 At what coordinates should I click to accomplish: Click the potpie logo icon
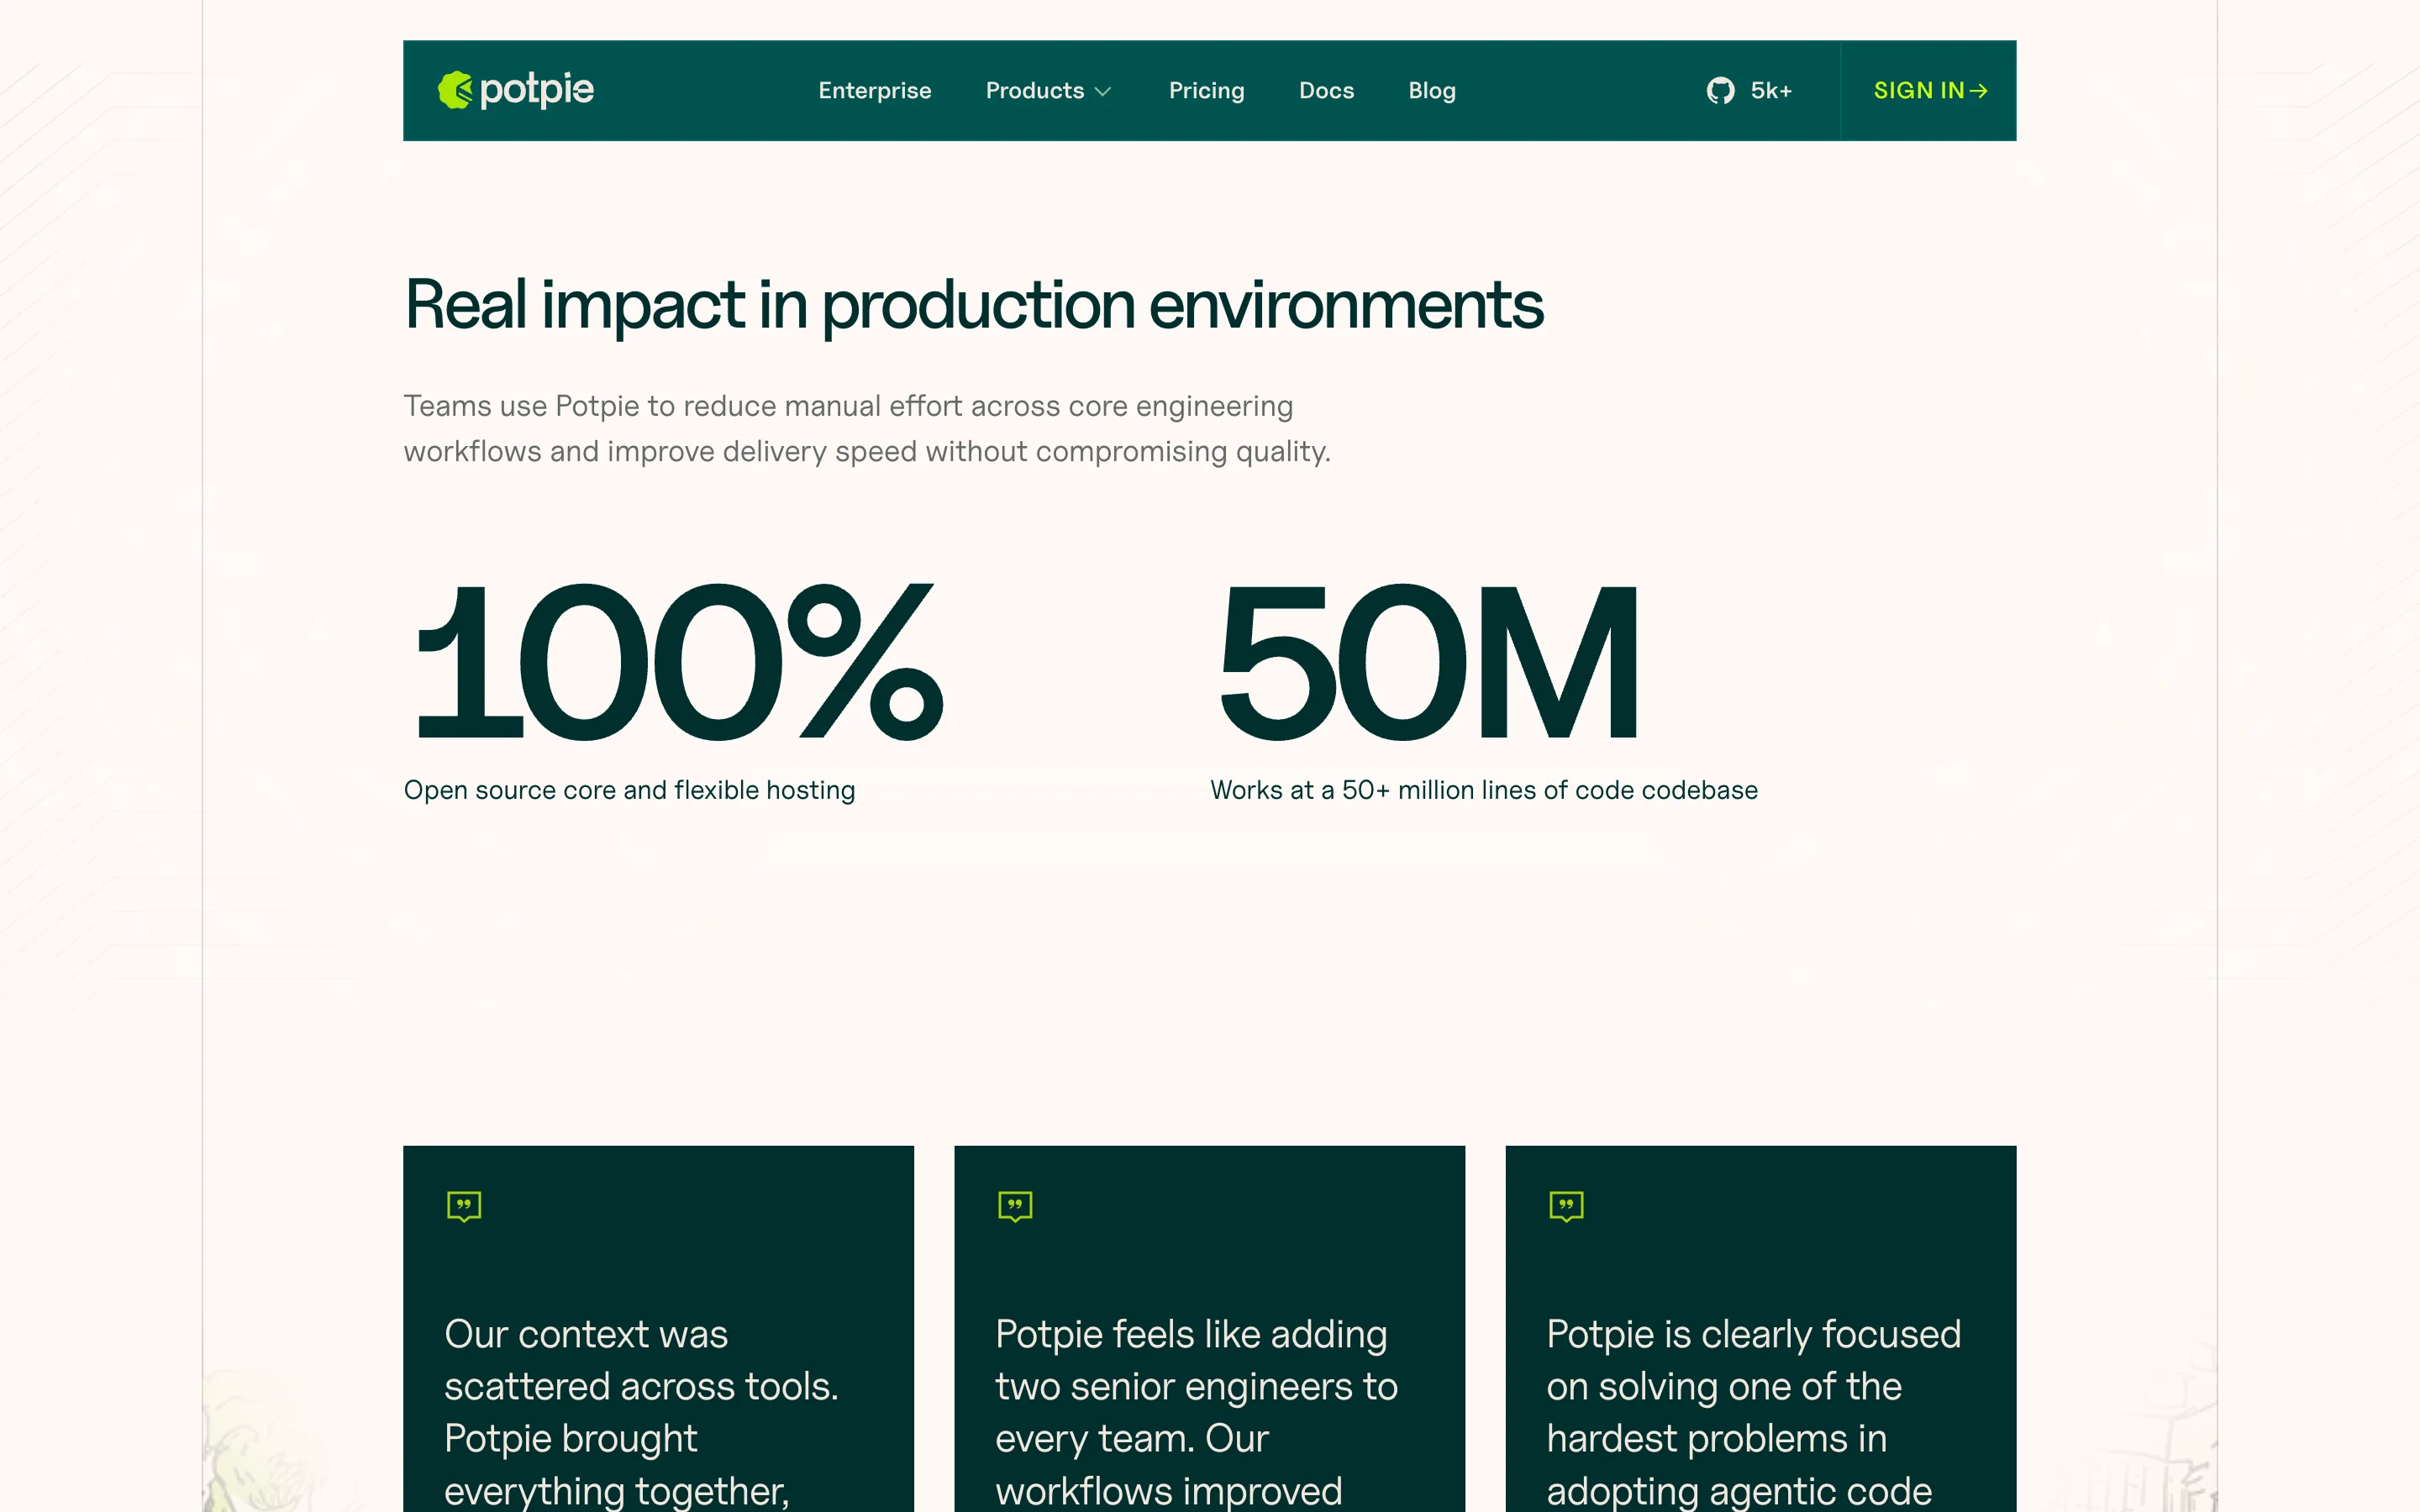point(455,90)
